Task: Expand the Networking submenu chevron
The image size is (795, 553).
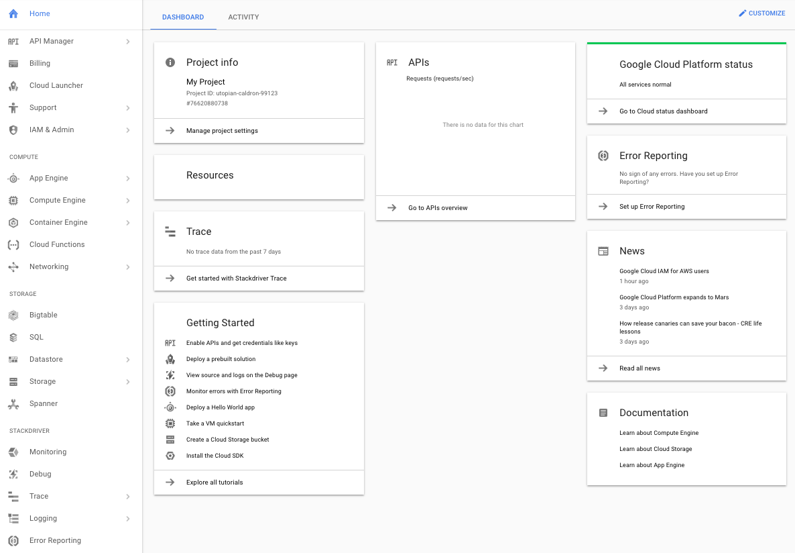Action: coord(127,267)
